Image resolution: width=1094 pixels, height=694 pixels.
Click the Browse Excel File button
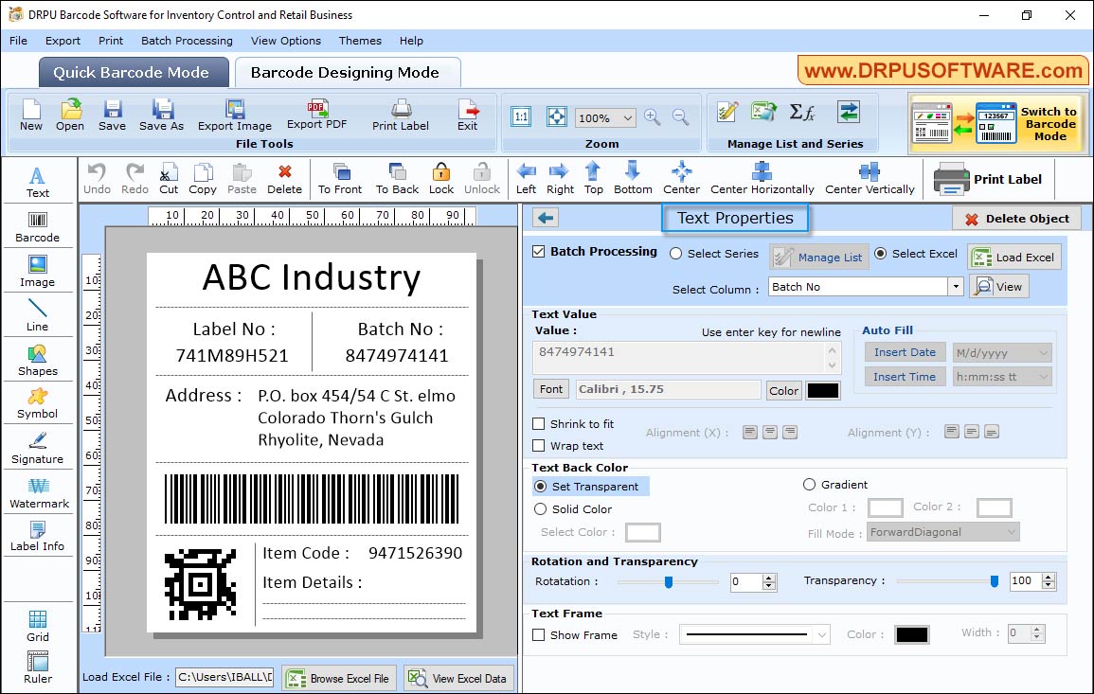(x=339, y=677)
